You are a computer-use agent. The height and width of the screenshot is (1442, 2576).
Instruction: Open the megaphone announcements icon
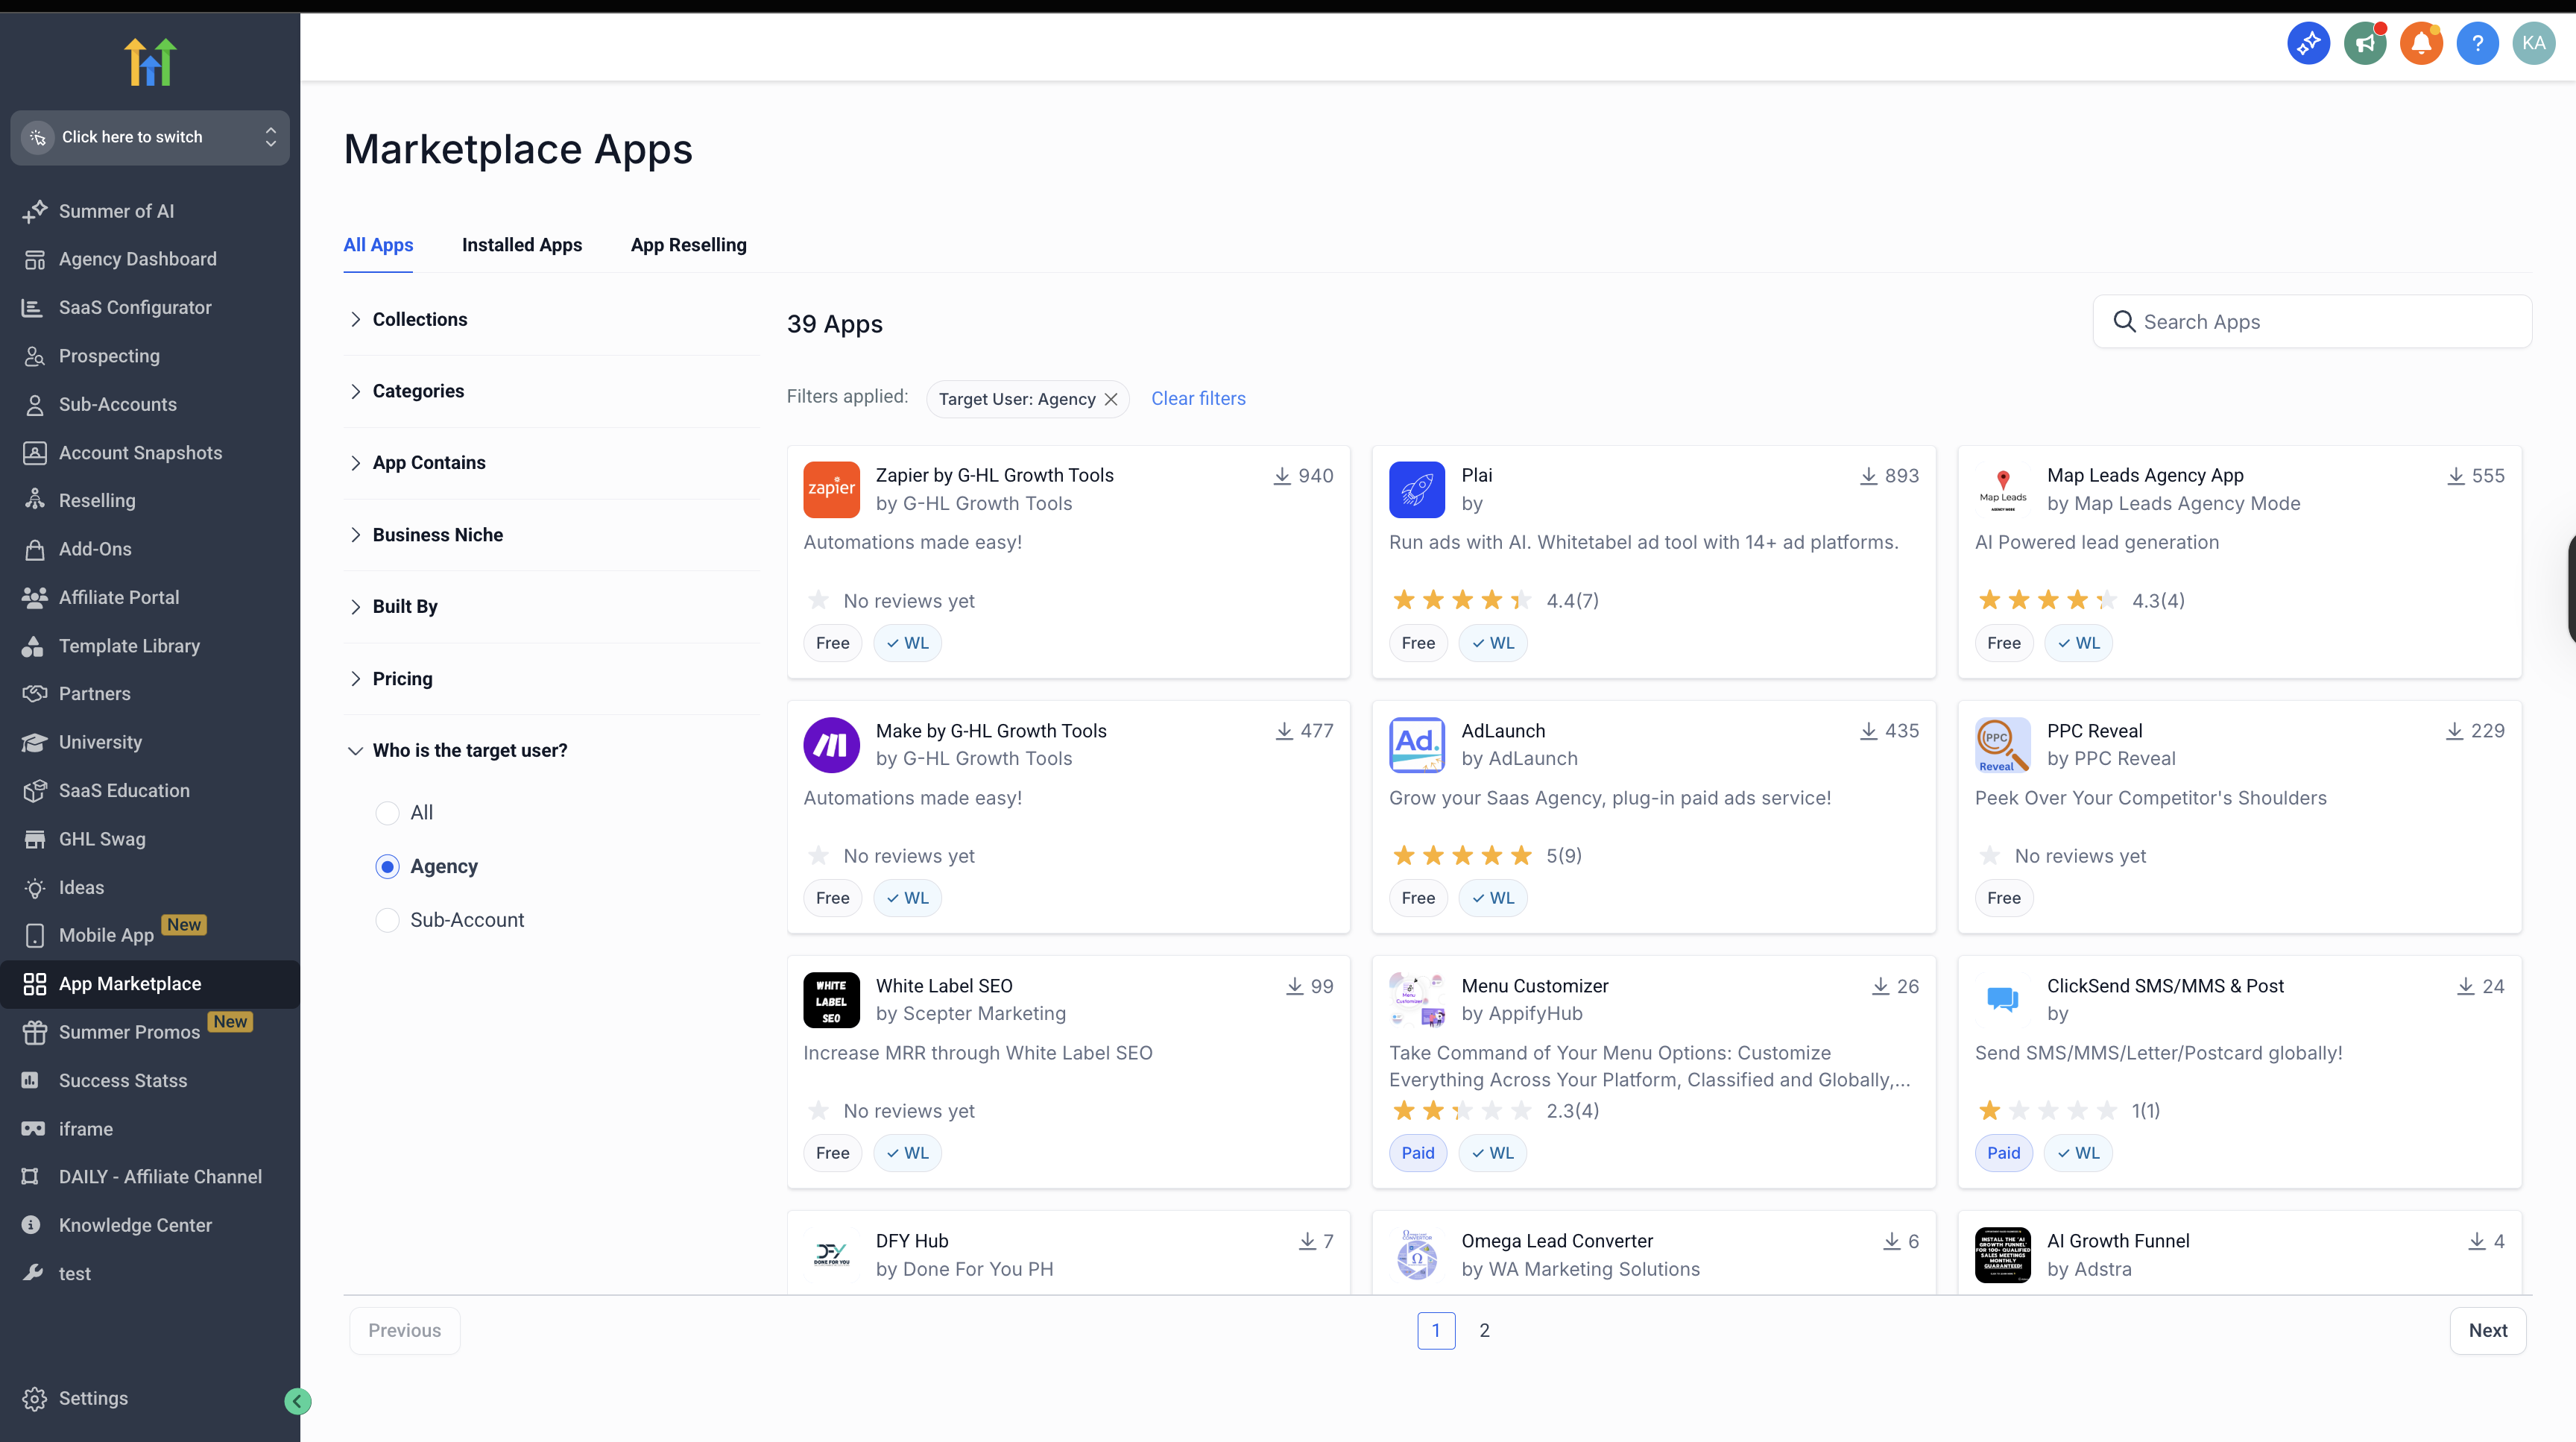(x=2364, y=43)
